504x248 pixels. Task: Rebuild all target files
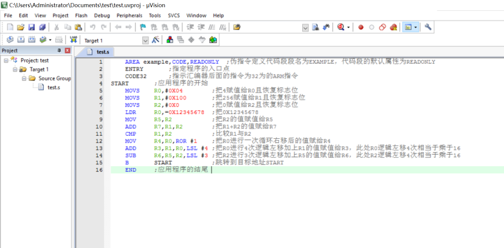pyautogui.click(x=32, y=40)
